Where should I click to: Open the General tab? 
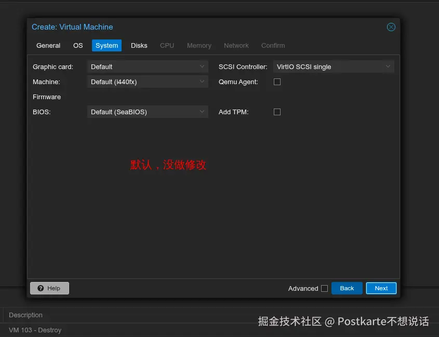tap(48, 45)
